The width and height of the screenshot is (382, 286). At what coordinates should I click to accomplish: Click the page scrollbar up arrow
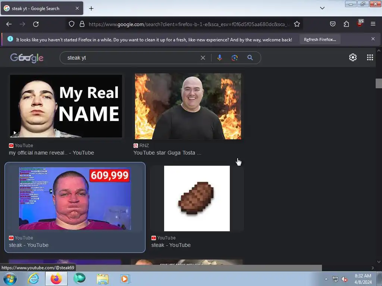(379, 51)
